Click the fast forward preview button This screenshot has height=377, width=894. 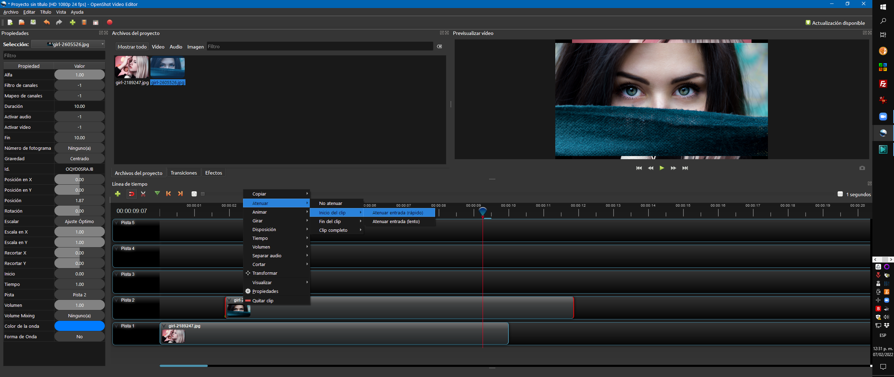coord(673,168)
